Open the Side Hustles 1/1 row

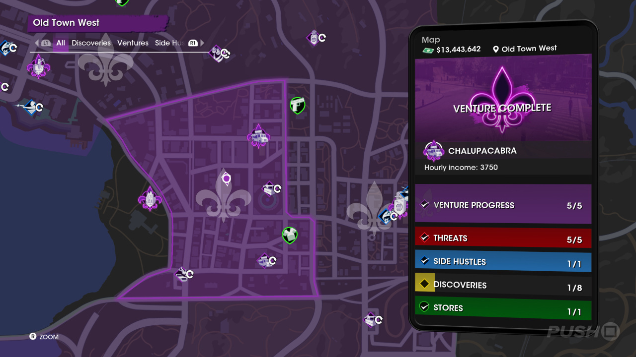503,261
